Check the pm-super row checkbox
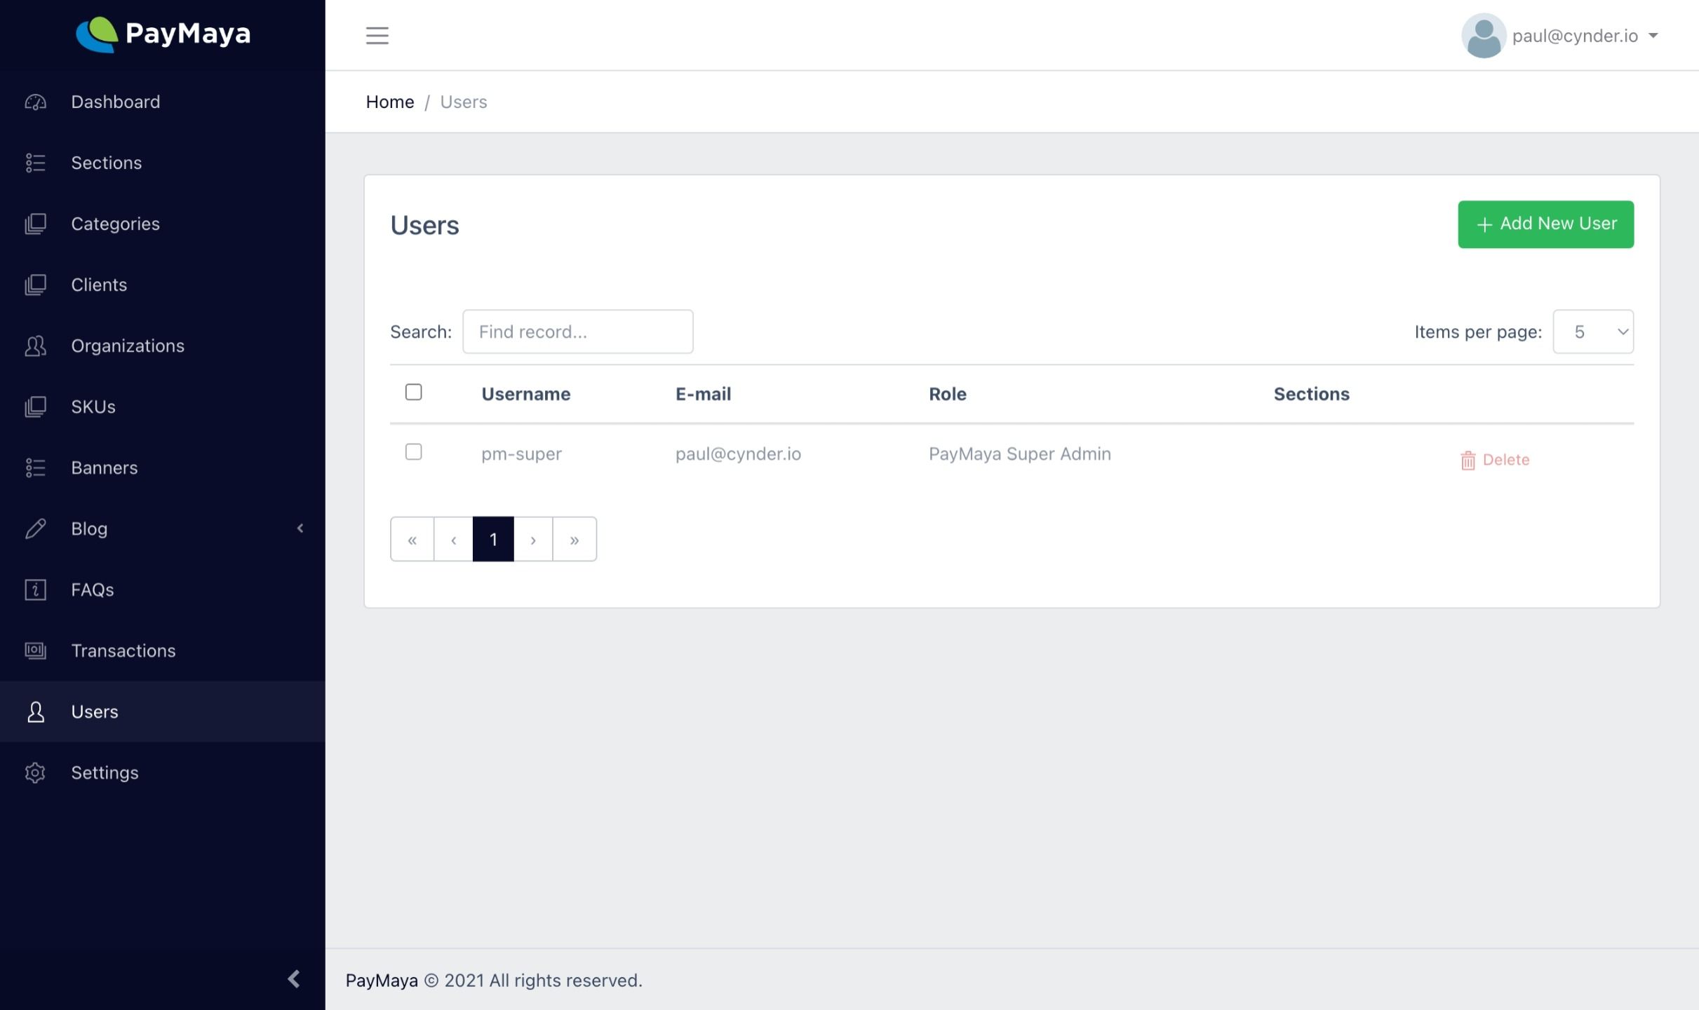This screenshot has width=1699, height=1010. click(x=414, y=452)
